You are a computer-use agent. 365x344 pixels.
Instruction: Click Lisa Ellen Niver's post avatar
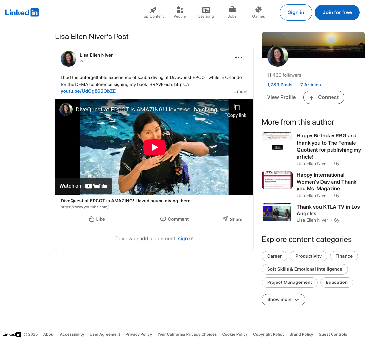coord(69,59)
